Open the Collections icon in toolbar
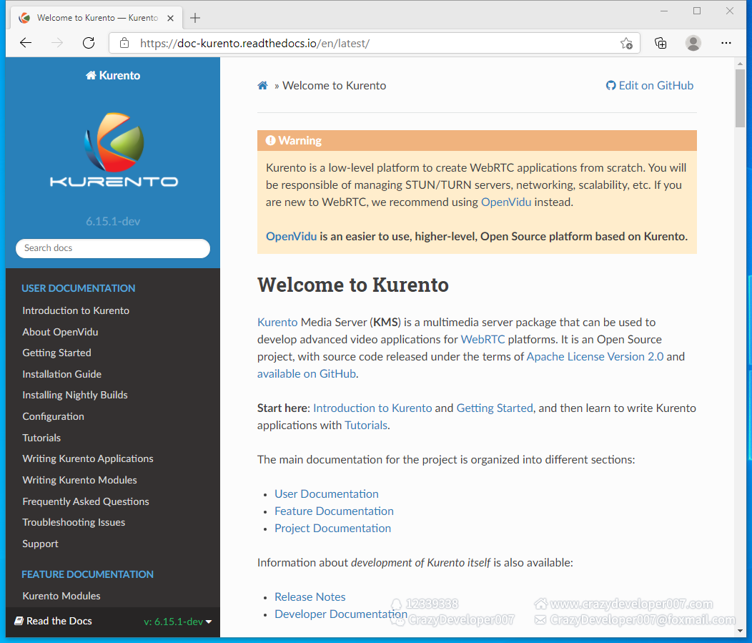752x643 pixels. (x=661, y=43)
